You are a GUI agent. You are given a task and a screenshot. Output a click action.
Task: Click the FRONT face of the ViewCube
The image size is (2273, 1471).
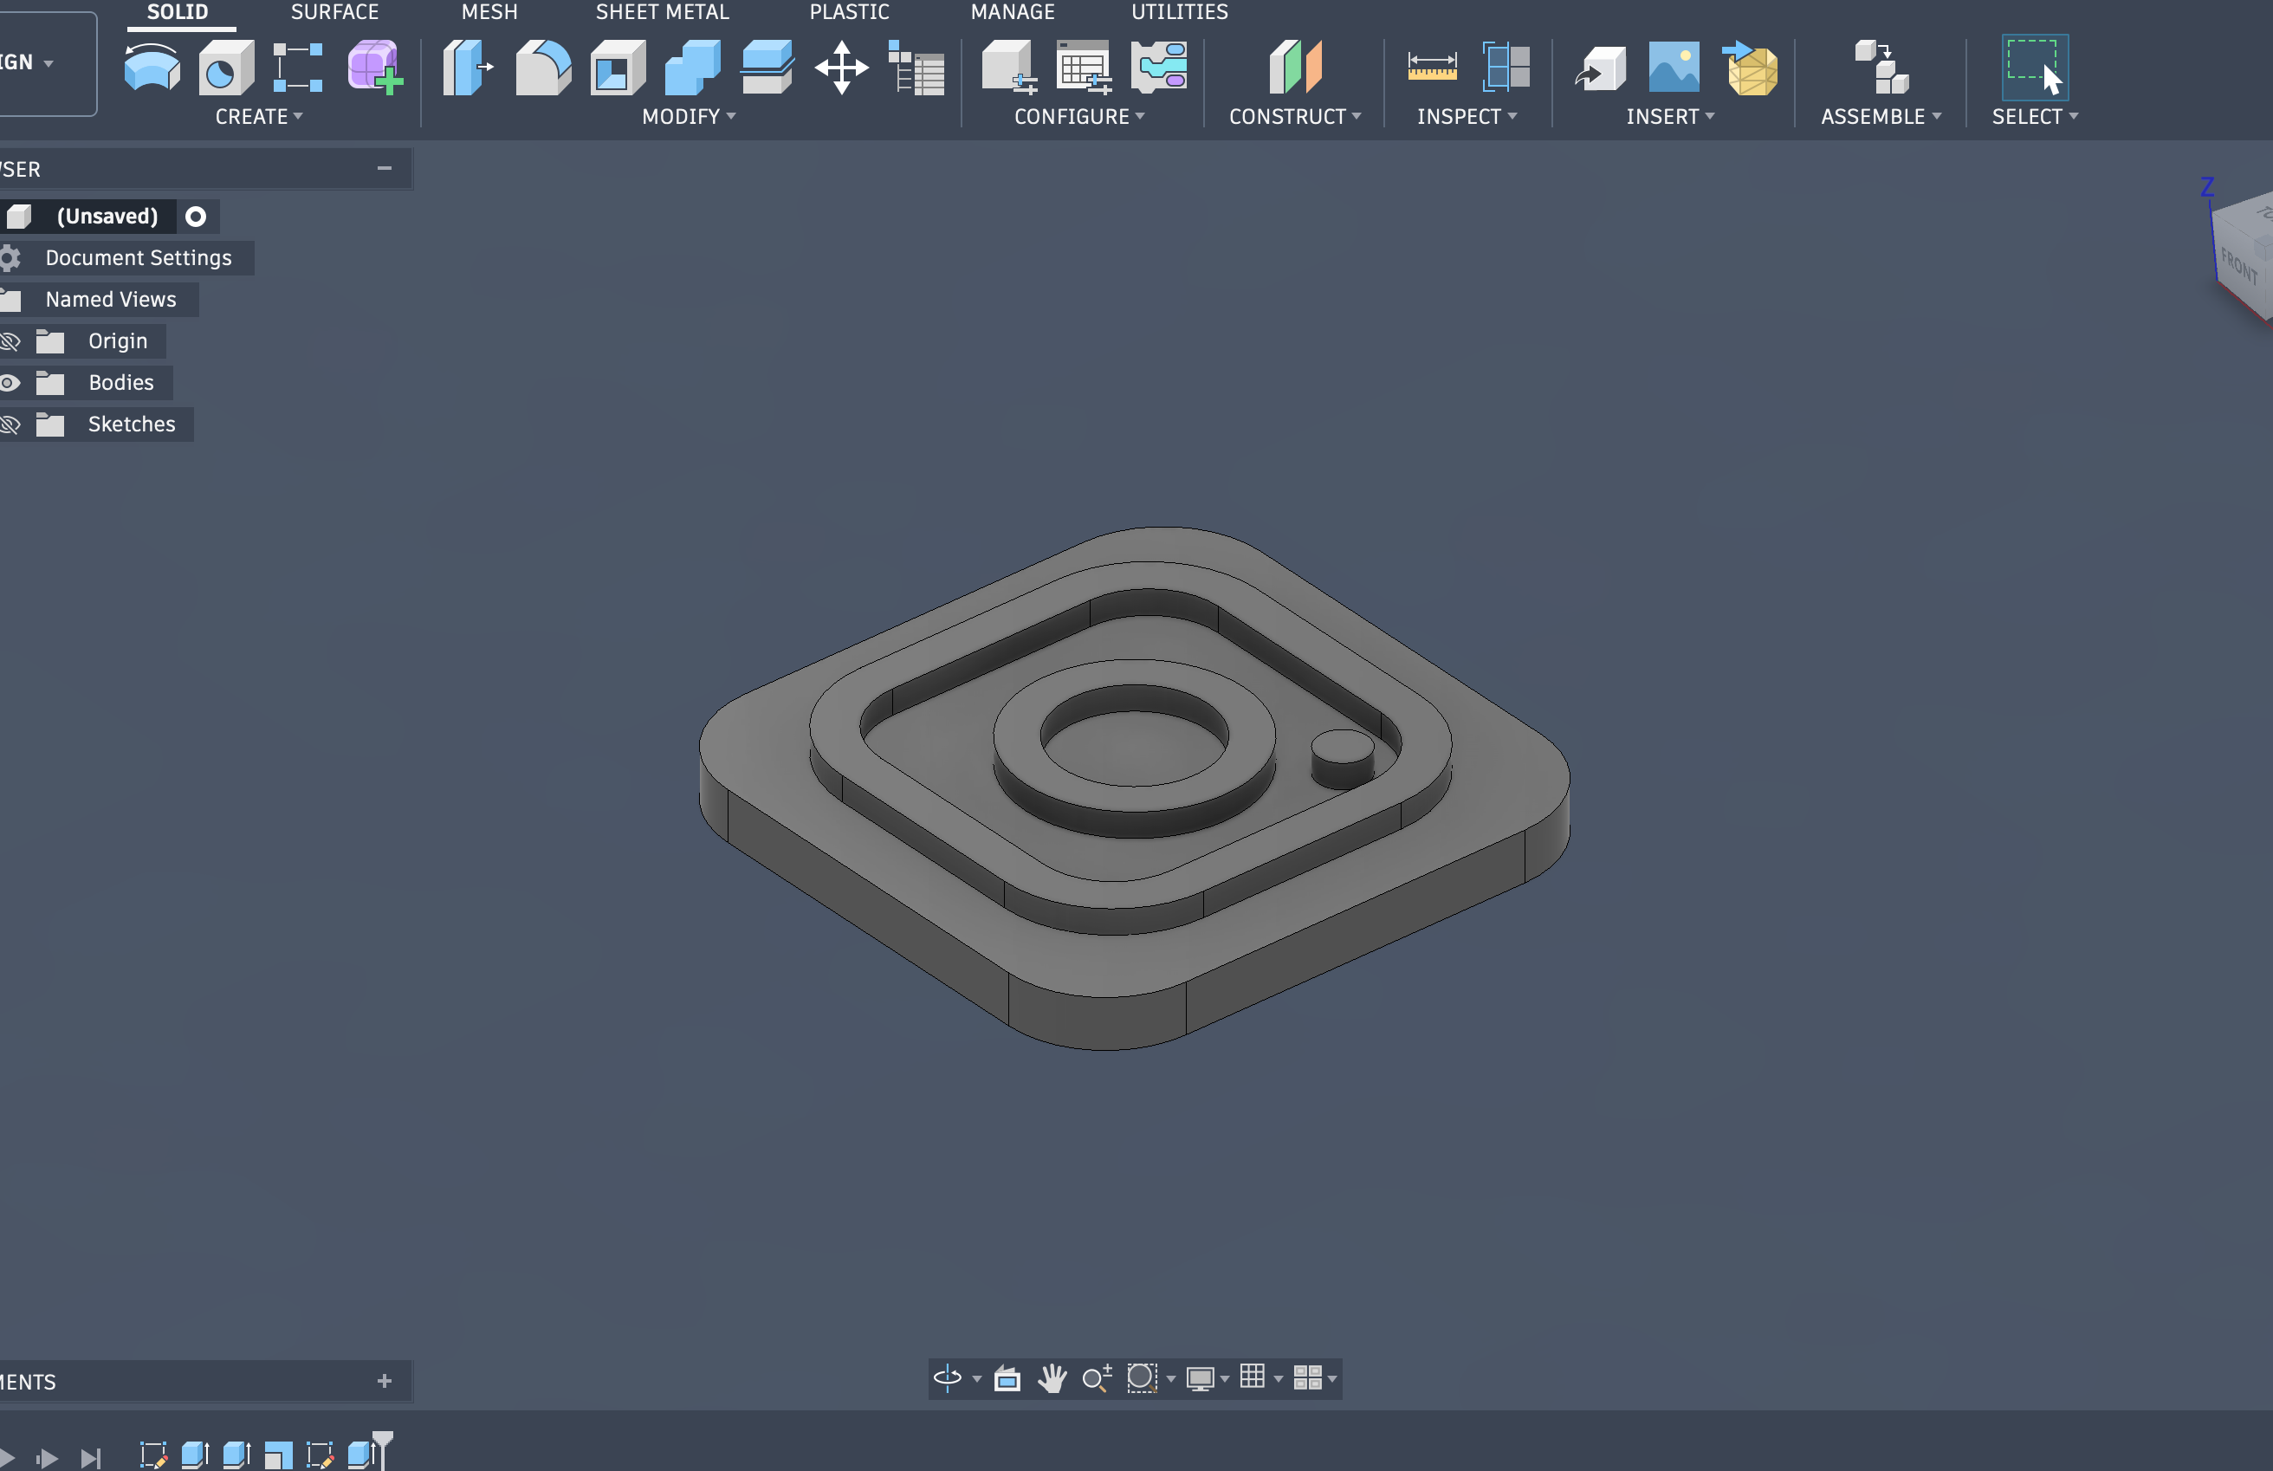pos(2239,266)
